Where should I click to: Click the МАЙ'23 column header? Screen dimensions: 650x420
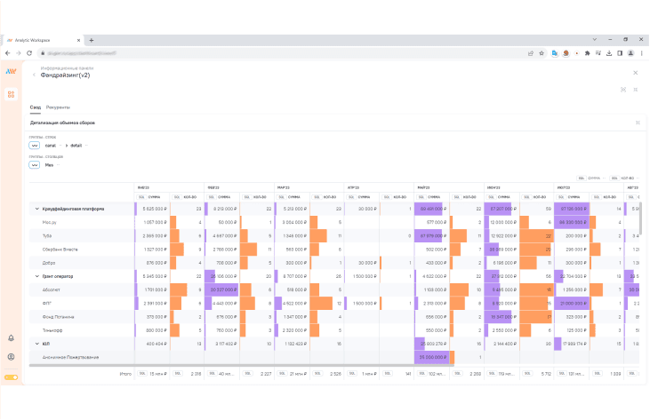[x=423, y=188]
